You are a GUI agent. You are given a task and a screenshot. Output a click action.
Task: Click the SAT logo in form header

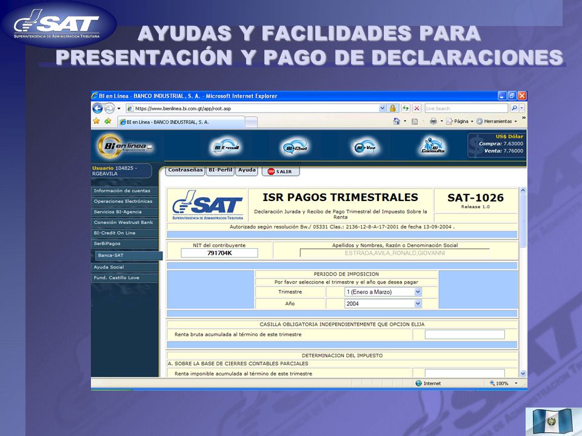(x=207, y=205)
